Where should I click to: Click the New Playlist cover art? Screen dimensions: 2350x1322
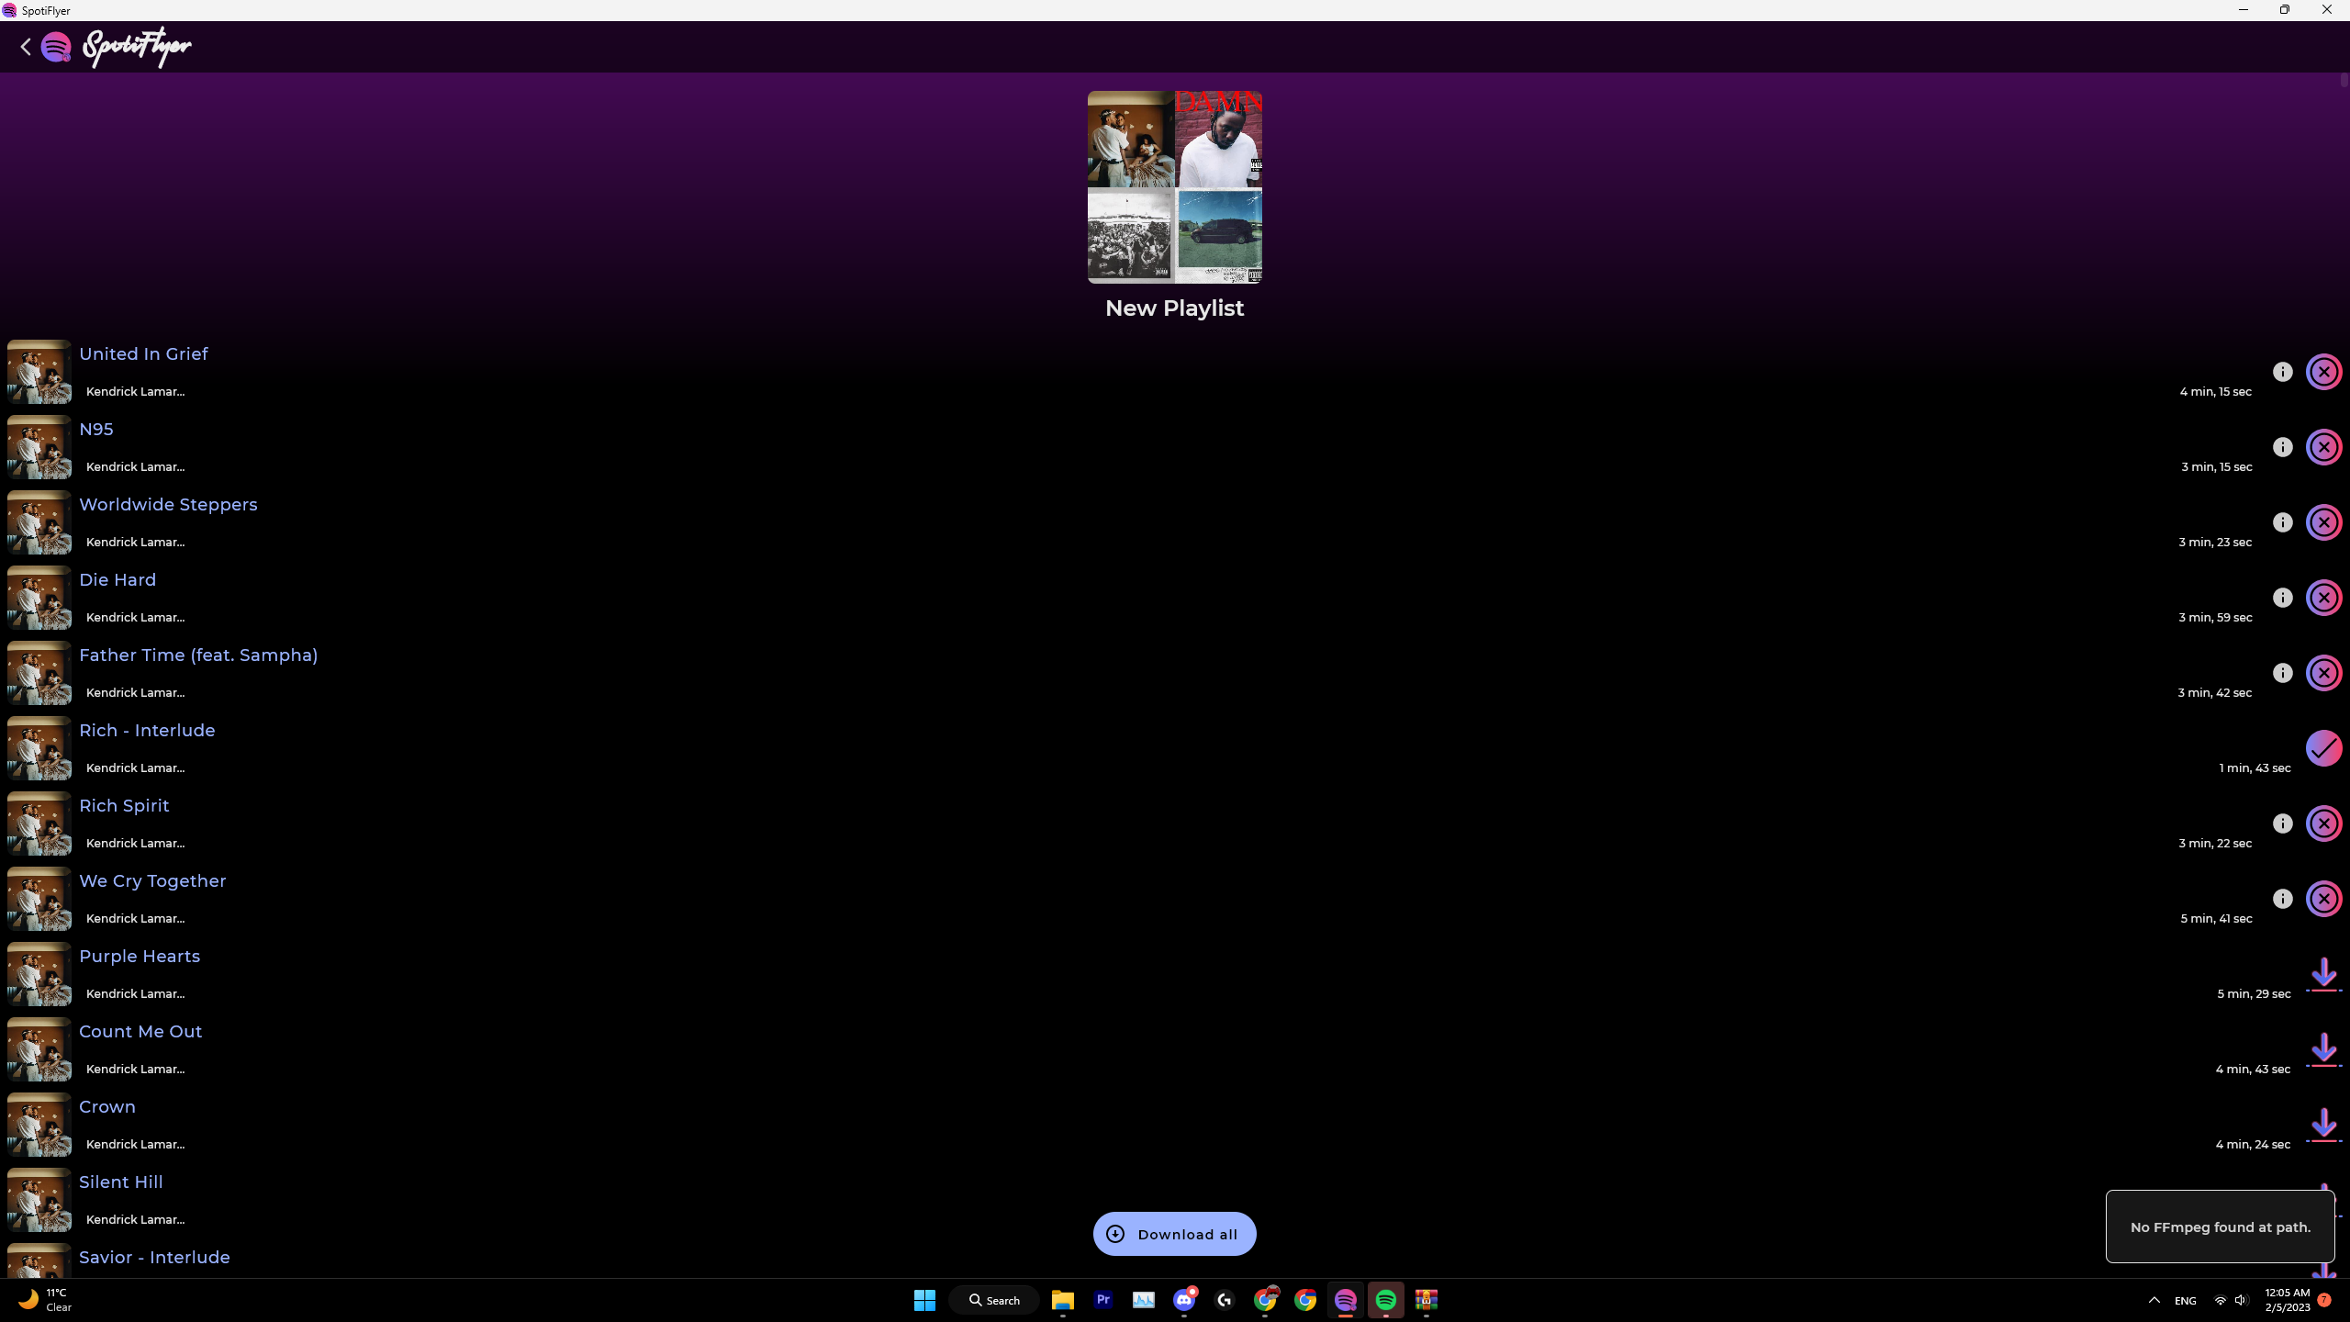click(x=1174, y=187)
